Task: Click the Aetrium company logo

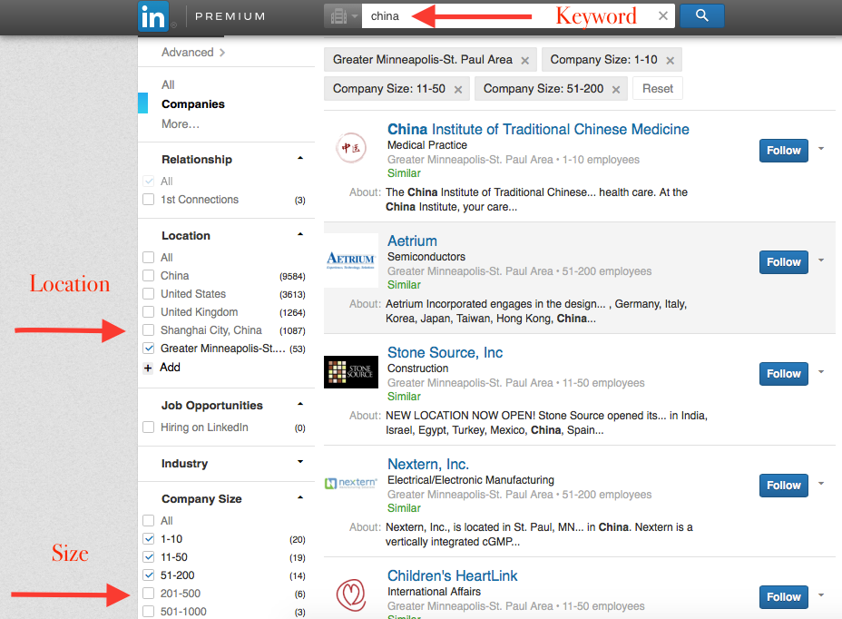Action: [x=351, y=258]
